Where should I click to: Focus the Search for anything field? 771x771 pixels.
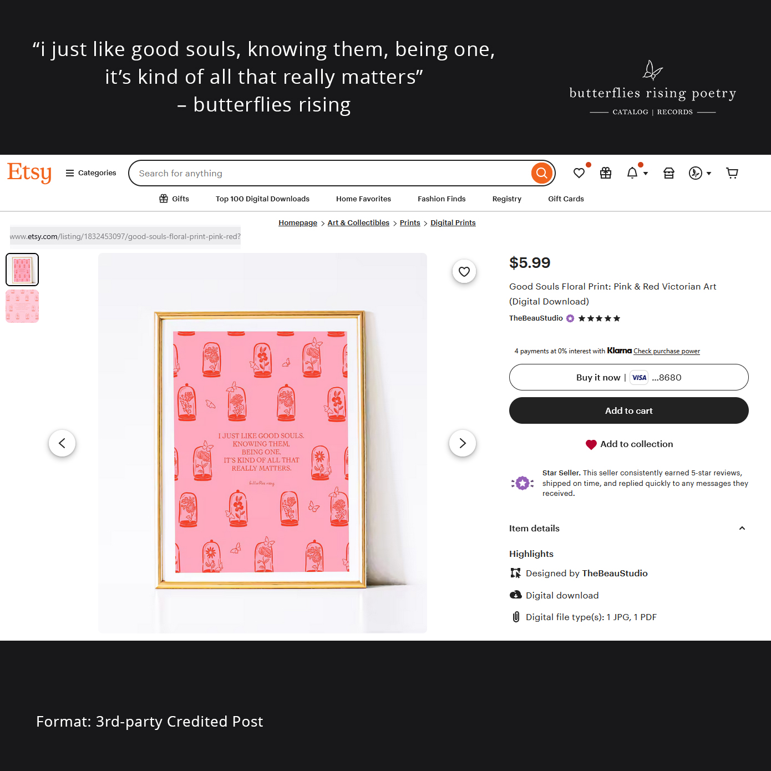pyautogui.click(x=333, y=173)
